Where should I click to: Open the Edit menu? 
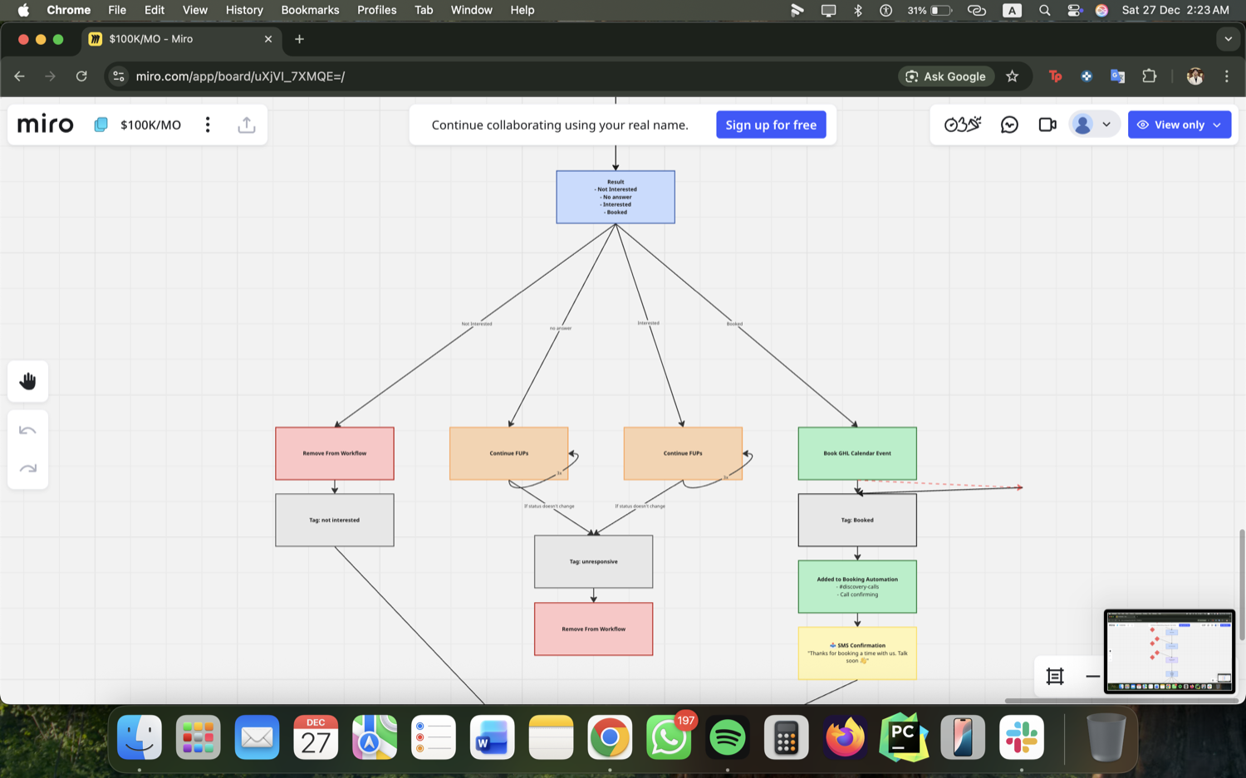155,10
